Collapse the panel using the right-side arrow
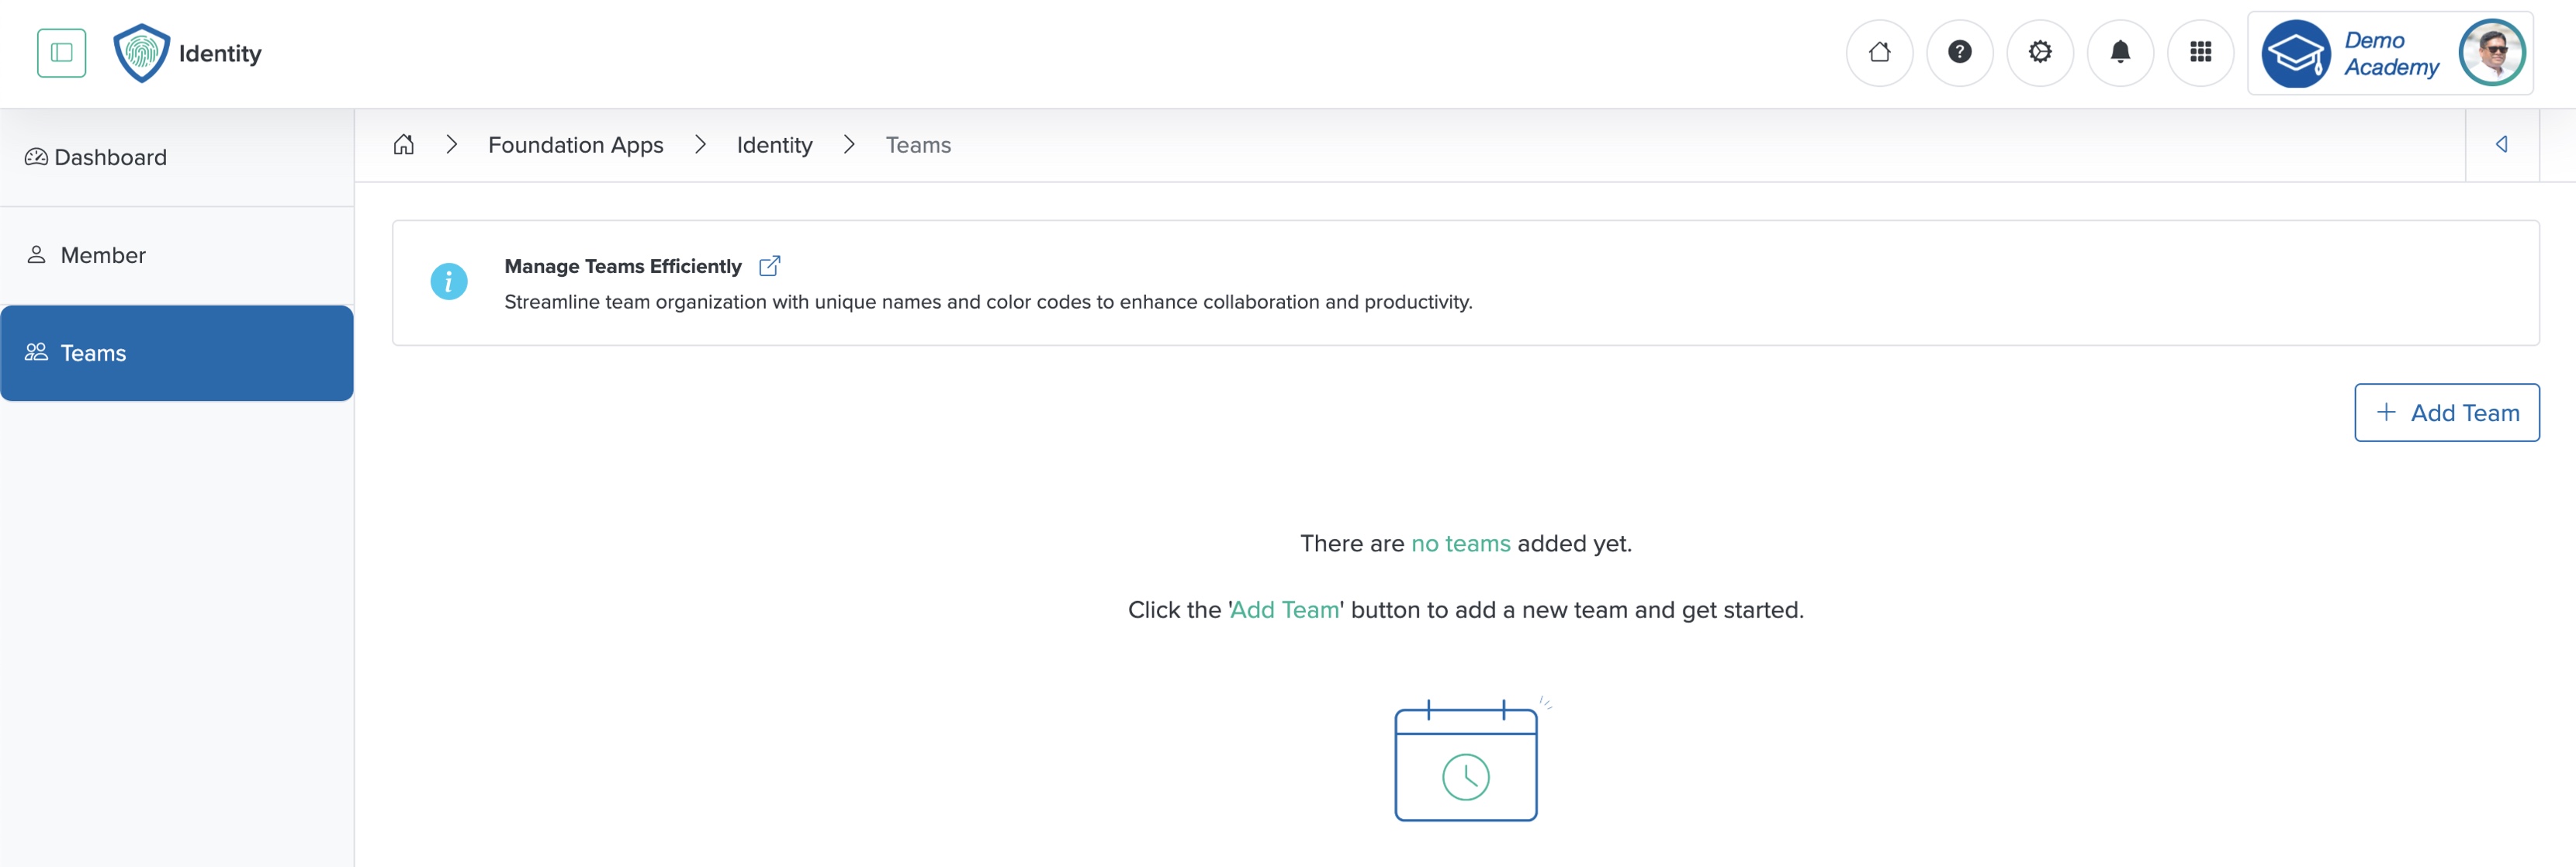The height and width of the screenshot is (867, 2576). [2501, 144]
